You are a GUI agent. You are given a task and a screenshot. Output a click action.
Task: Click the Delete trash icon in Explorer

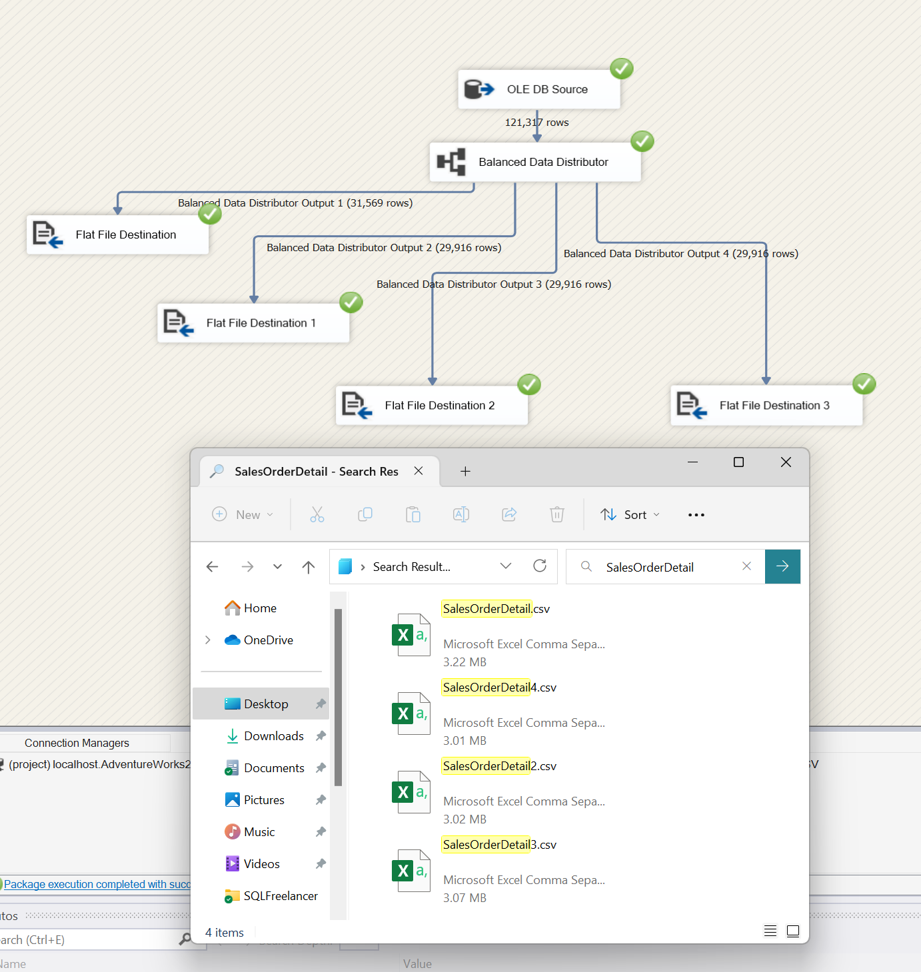(557, 514)
